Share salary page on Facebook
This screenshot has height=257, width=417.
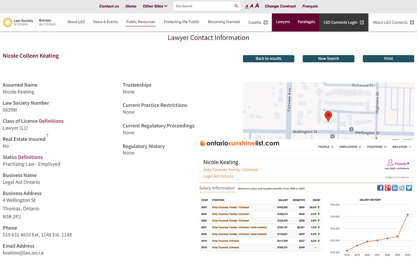click(x=380, y=188)
